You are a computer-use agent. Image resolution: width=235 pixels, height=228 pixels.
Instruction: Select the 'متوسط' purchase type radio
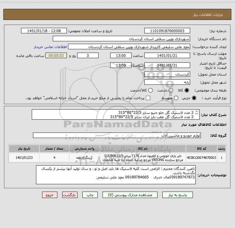point(176,98)
